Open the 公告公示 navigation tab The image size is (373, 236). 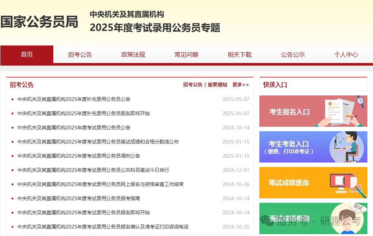tap(293, 54)
